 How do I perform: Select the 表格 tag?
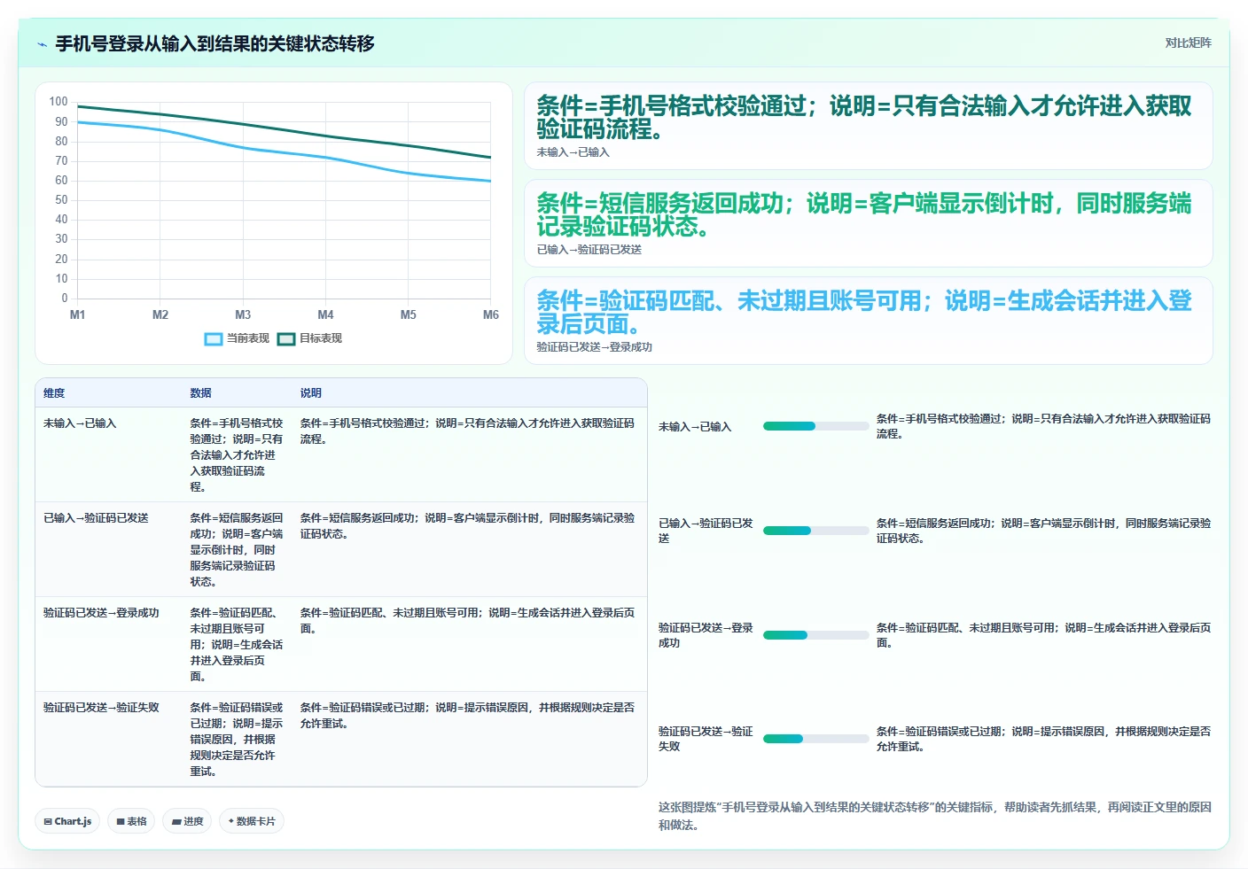pyautogui.click(x=131, y=821)
